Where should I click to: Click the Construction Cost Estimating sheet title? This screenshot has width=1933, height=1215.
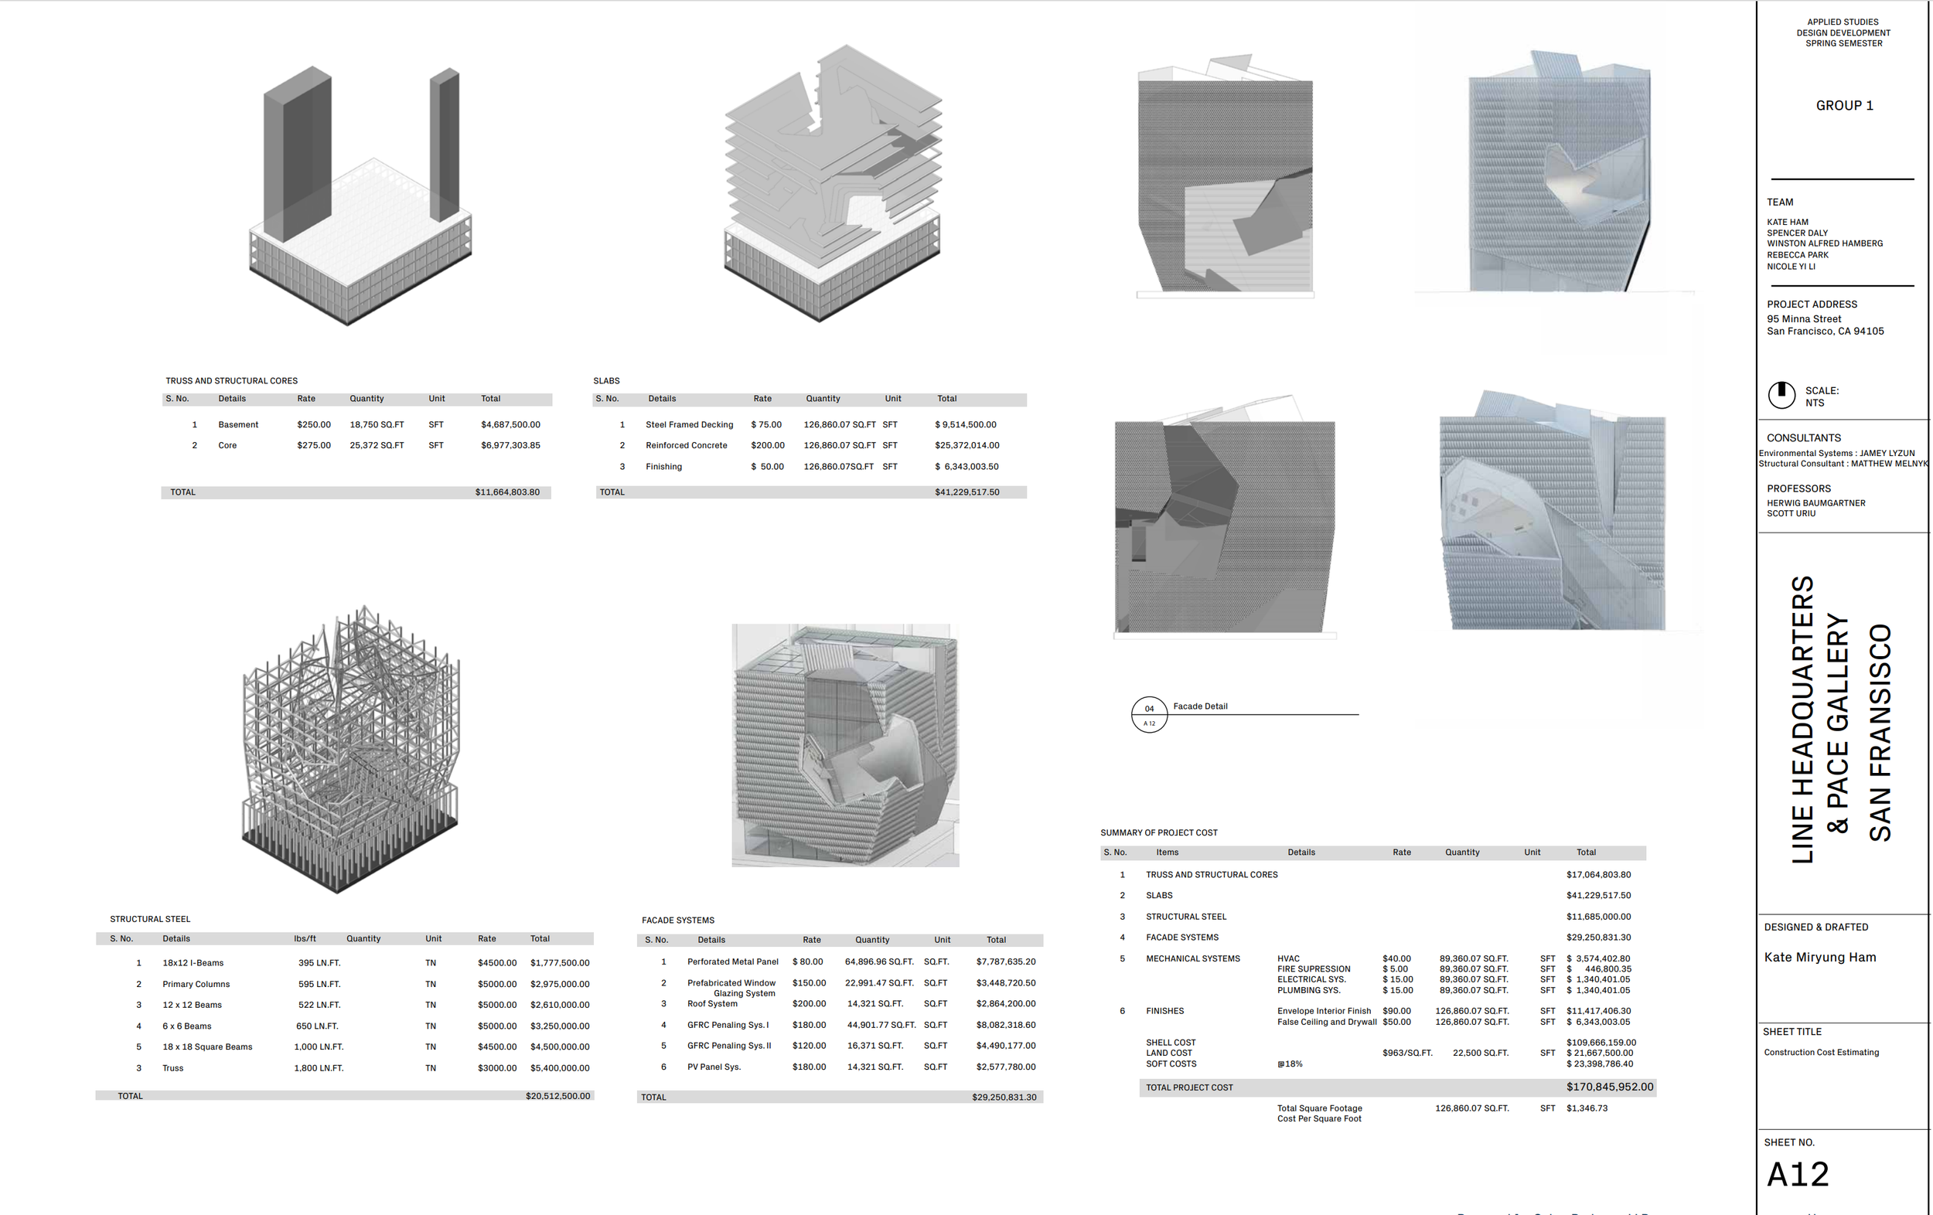tap(1821, 1052)
